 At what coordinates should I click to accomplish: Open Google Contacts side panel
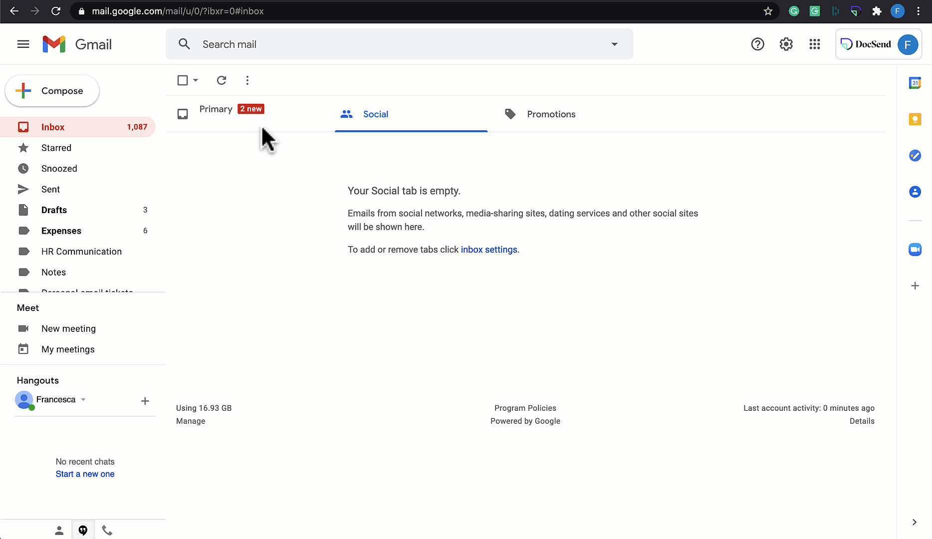point(915,192)
